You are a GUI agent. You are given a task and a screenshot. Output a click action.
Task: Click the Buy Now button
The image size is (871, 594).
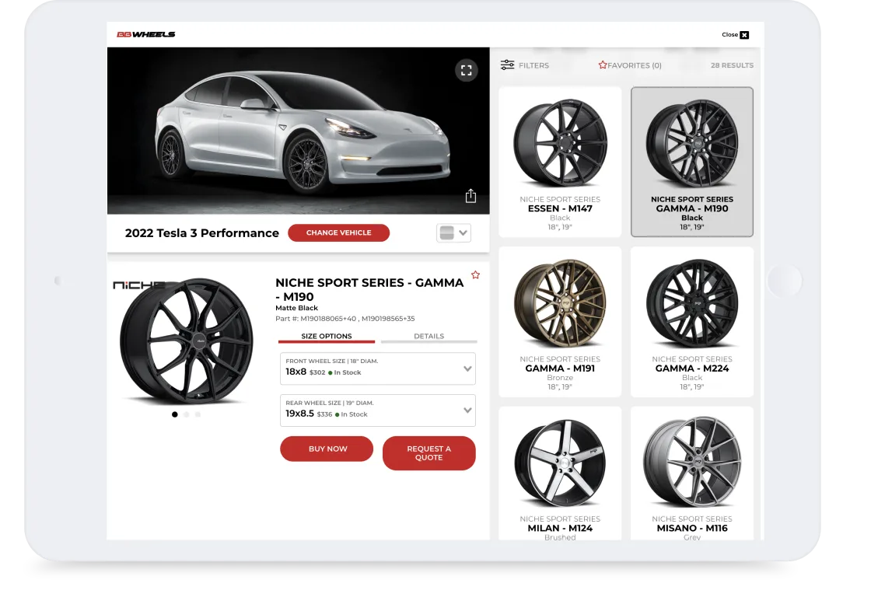coord(327,449)
